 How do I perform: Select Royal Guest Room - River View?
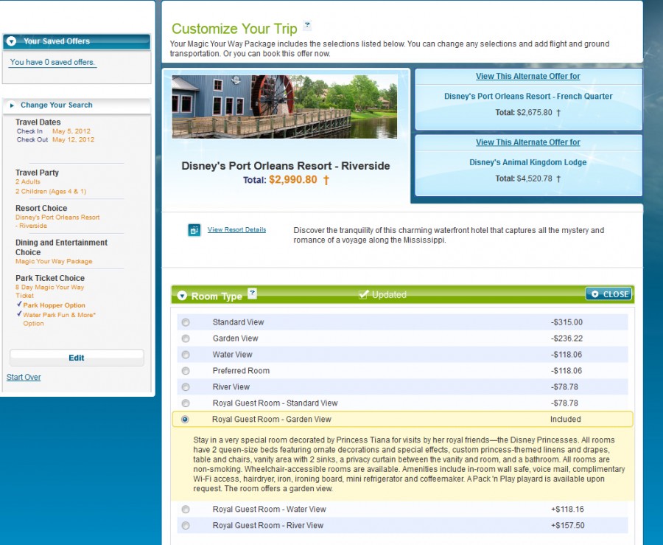click(185, 526)
